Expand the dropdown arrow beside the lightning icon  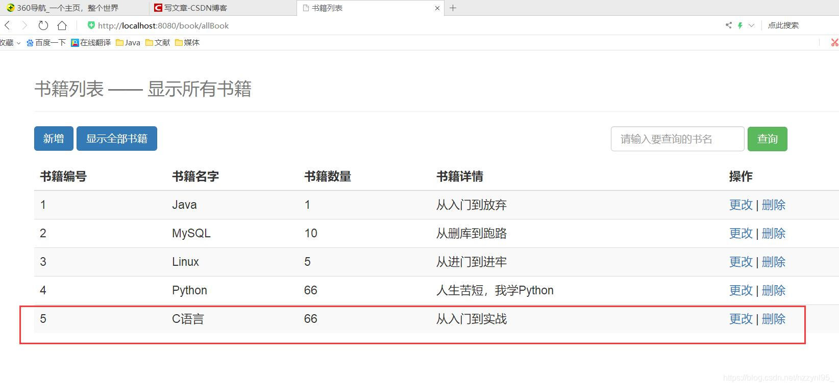tap(751, 25)
